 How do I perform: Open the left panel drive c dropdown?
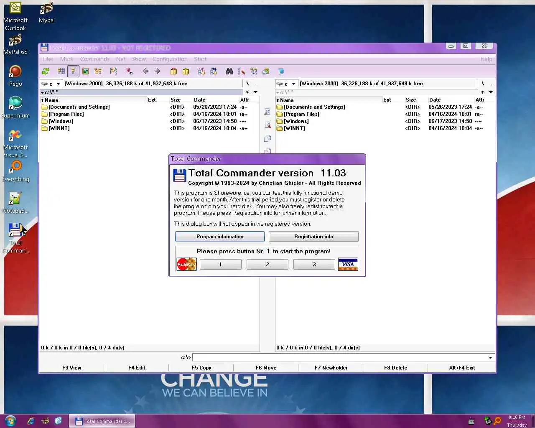click(x=51, y=84)
